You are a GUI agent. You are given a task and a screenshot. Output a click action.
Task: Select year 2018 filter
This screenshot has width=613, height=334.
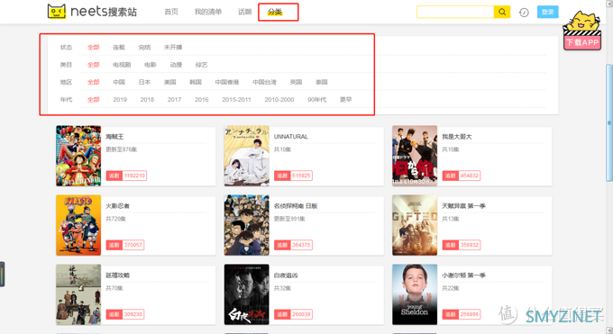tap(147, 100)
